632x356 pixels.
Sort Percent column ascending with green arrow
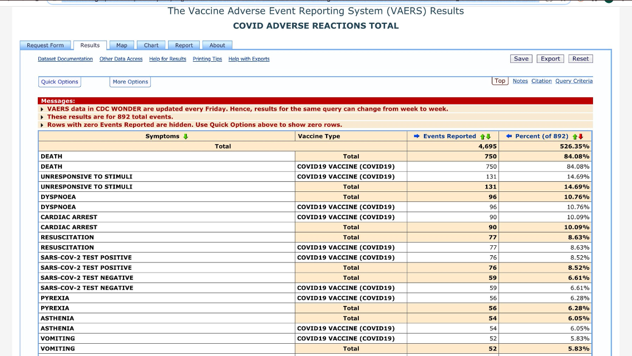(575, 136)
